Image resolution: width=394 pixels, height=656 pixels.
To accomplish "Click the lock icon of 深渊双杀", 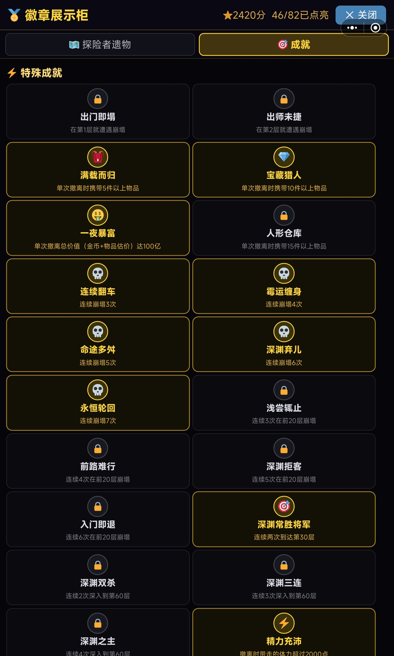I will [x=98, y=565].
